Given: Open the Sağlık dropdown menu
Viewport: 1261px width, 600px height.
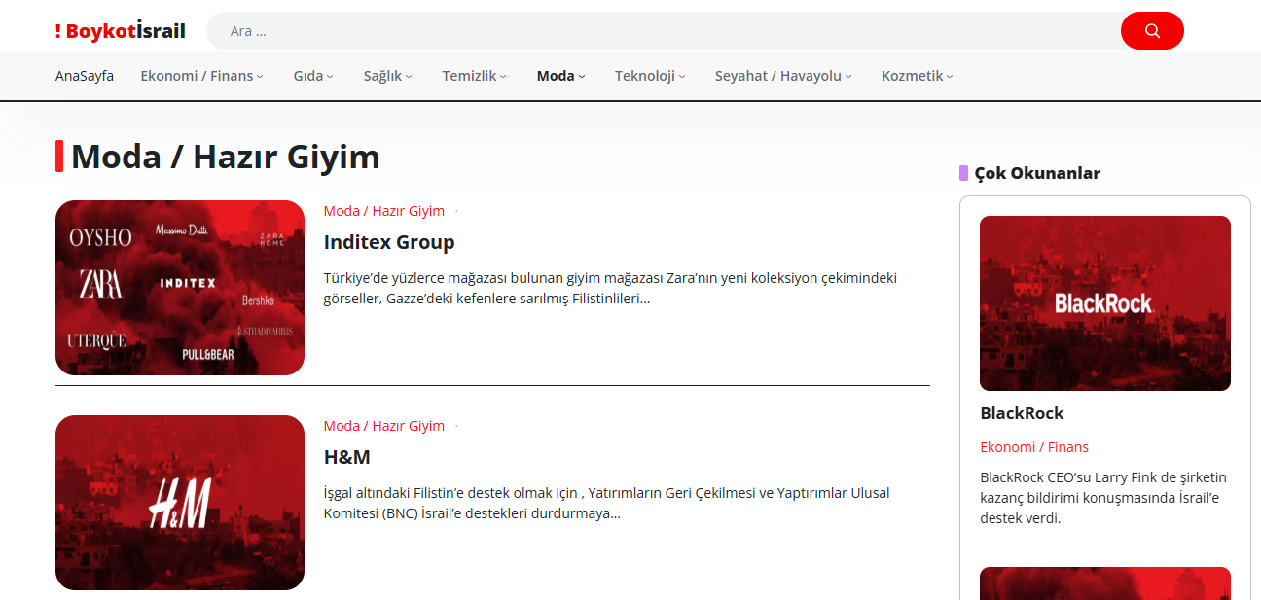Looking at the screenshot, I should [x=387, y=76].
